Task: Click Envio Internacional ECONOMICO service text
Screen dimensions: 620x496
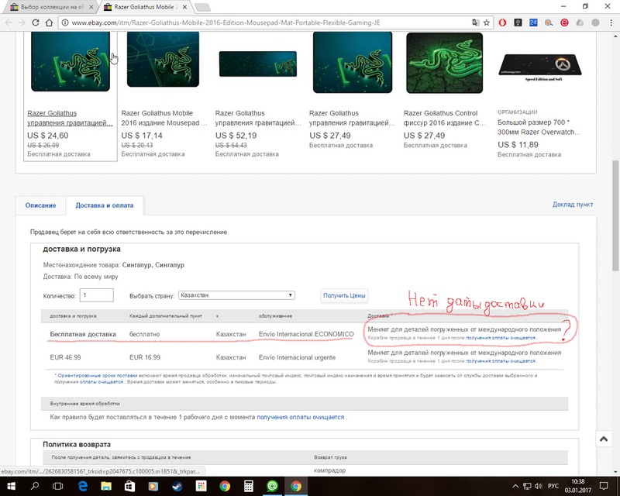Action: click(306, 334)
